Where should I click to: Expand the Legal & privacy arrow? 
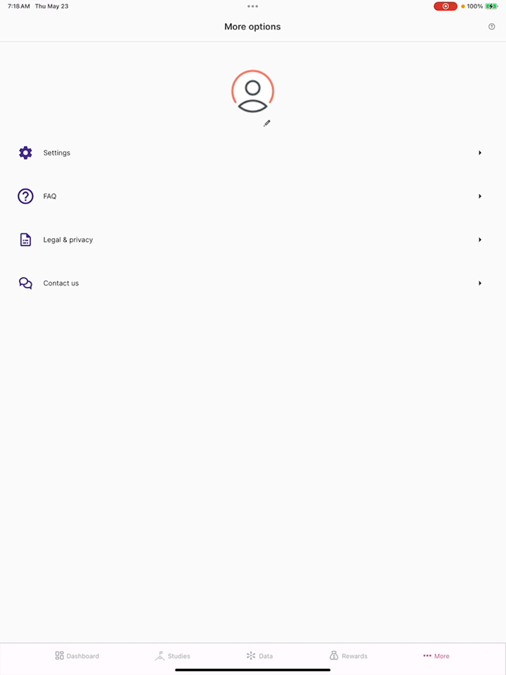[480, 240]
